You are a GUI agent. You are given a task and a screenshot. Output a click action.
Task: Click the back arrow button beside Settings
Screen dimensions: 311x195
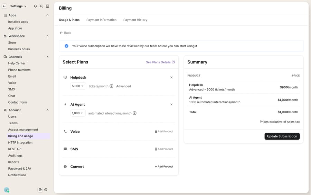[x=4, y=6]
